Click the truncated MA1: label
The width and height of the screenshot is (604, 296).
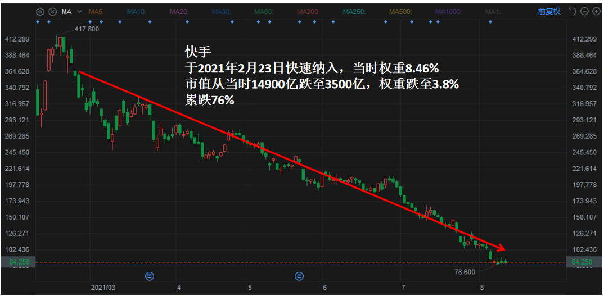point(493,12)
